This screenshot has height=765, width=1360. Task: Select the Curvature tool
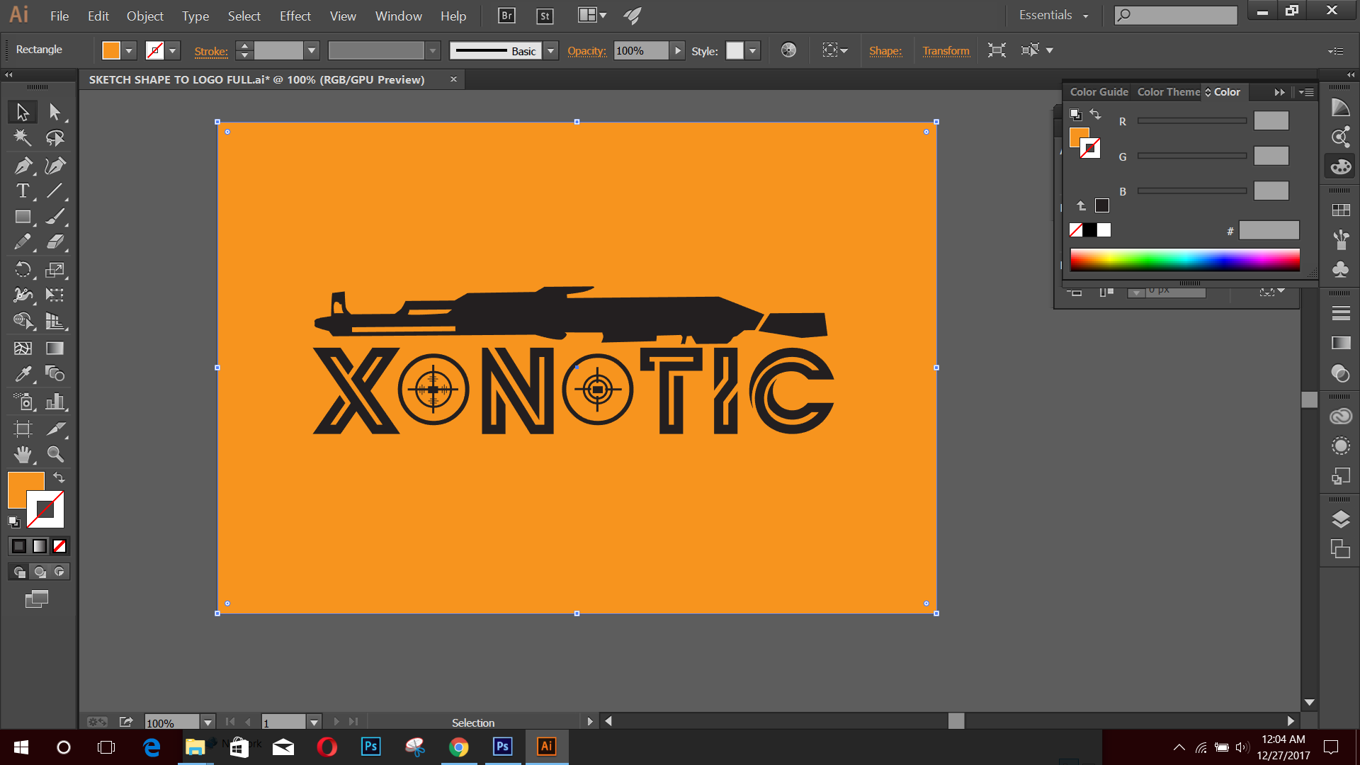coord(55,166)
